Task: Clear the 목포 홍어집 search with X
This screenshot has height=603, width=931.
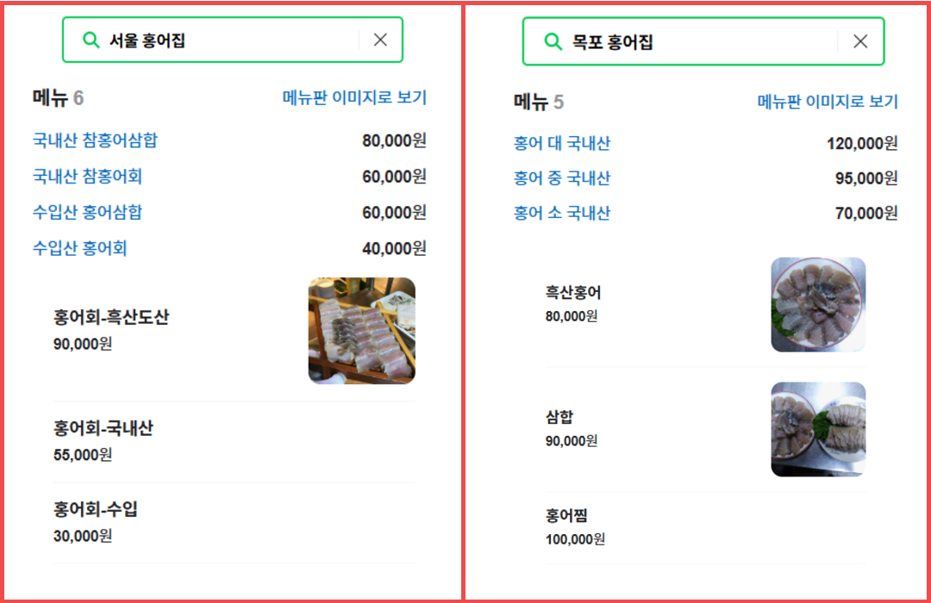Action: tap(859, 41)
